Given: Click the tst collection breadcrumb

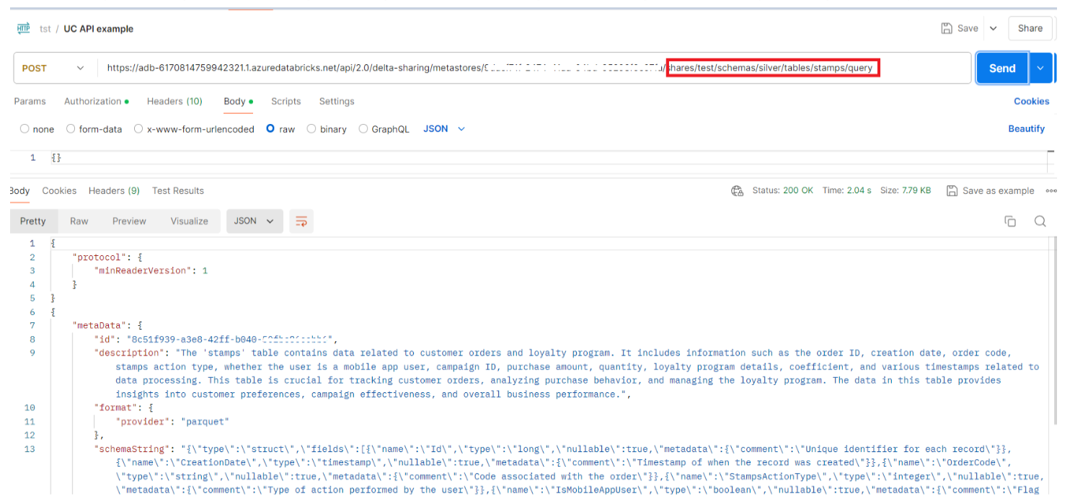Looking at the screenshot, I should pos(45,29).
